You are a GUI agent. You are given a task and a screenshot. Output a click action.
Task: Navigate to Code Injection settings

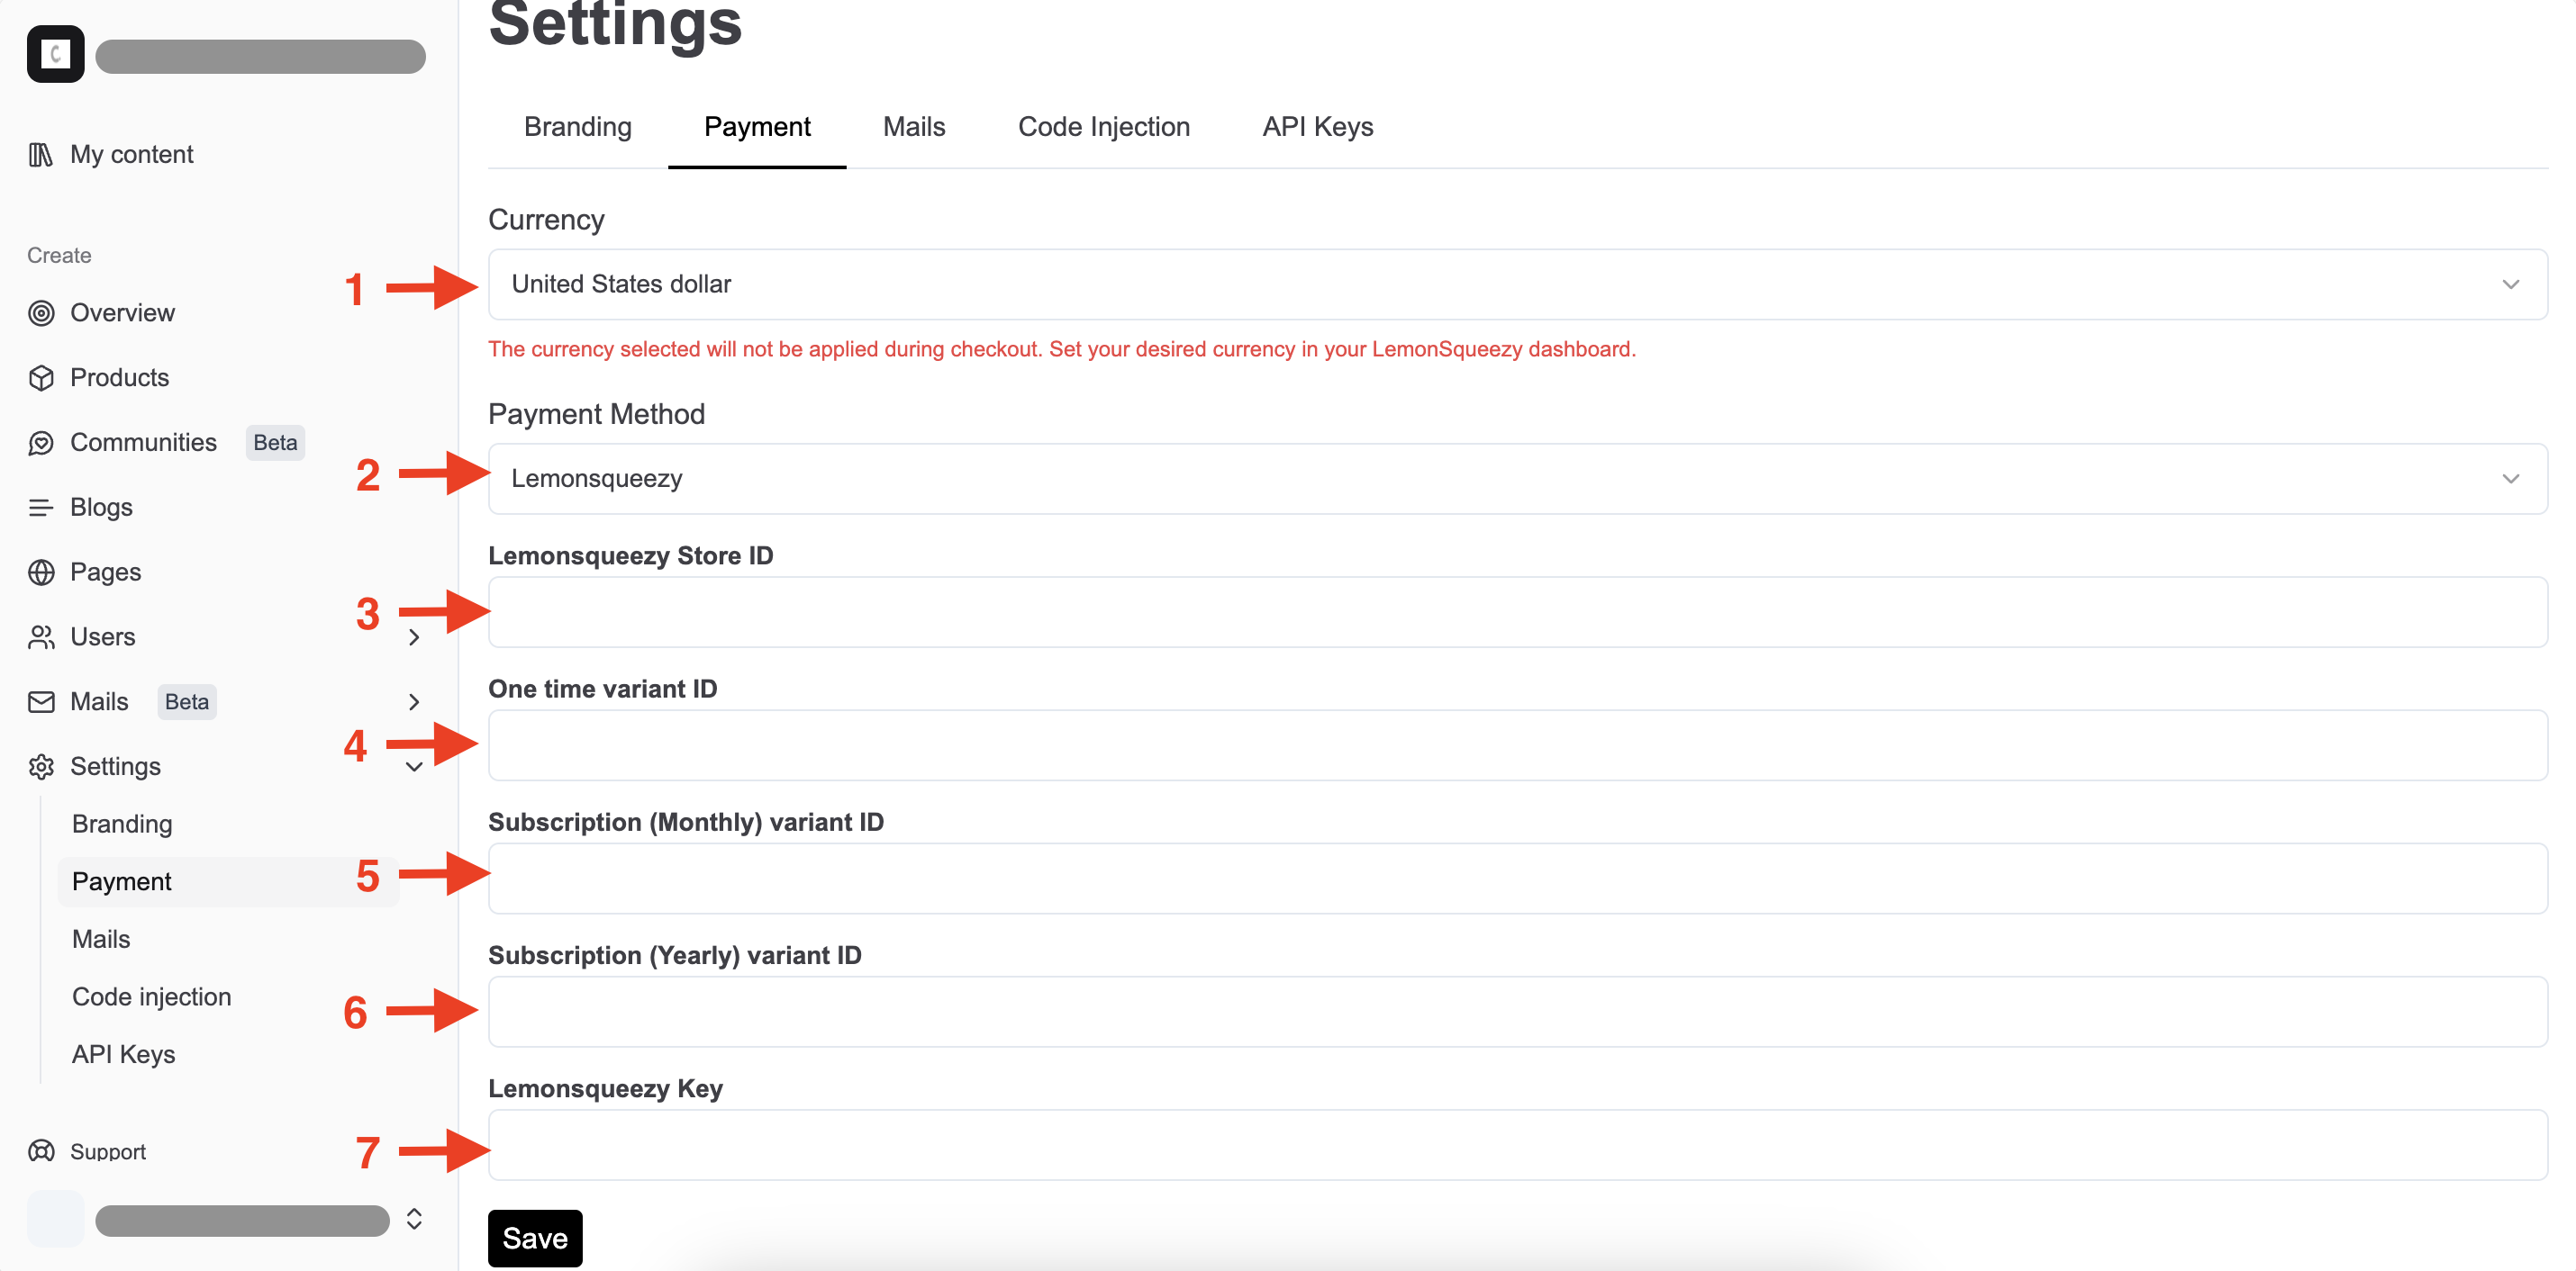coord(1104,125)
